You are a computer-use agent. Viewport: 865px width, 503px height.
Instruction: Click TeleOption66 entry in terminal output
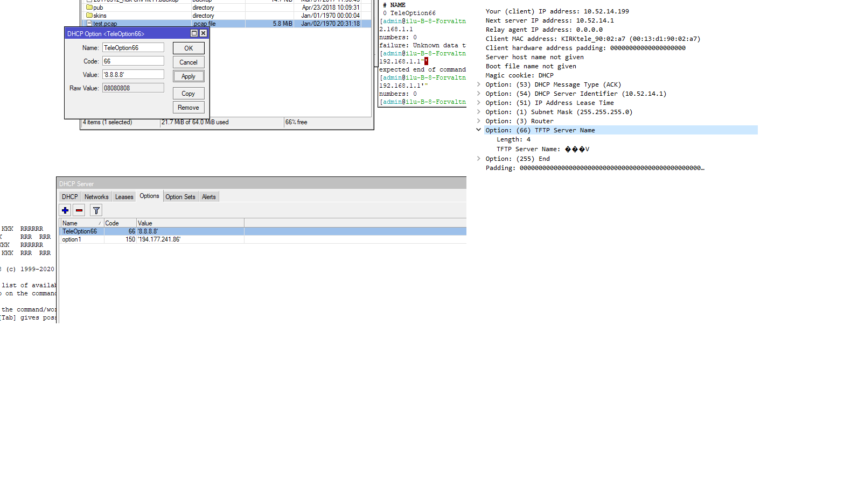click(x=413, y=13)
